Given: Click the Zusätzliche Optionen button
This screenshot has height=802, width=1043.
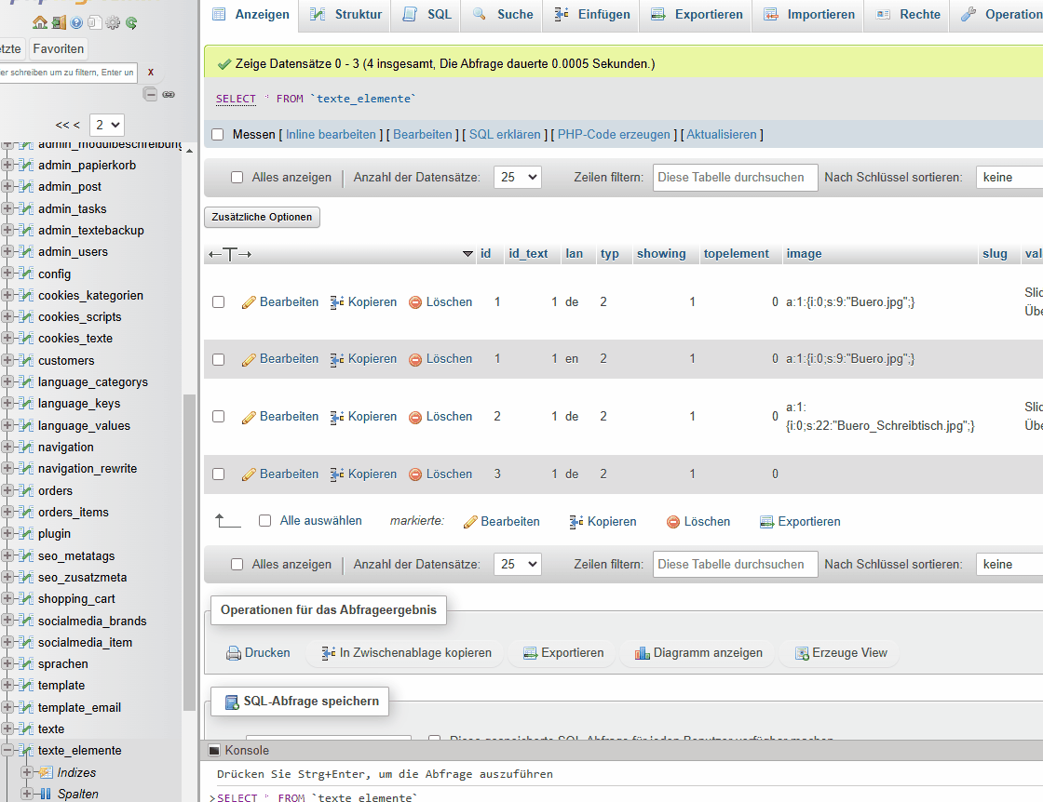Looking at the screenshot, I should (262, 217).
